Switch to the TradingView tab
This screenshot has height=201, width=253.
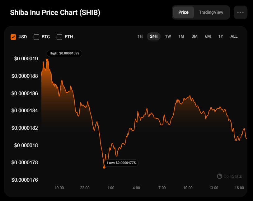point(211,12)
